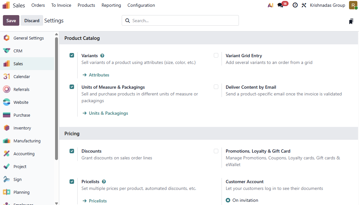The width and height of the screenshot is (359, 205).
Task: Select Inventory in settings sidebar
Action: [x=22, y=128]
